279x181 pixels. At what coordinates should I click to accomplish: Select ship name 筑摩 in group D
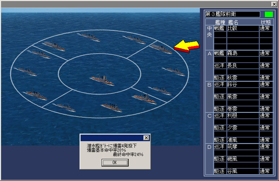point(243,147)
